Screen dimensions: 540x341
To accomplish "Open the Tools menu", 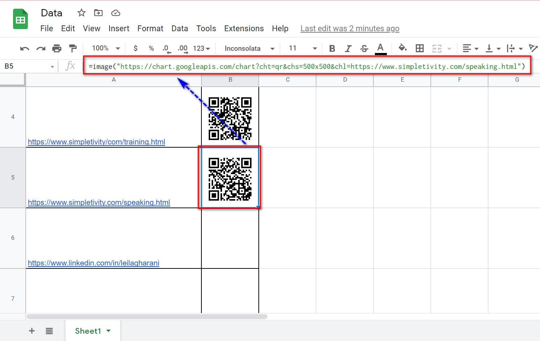I will point(206,28).
